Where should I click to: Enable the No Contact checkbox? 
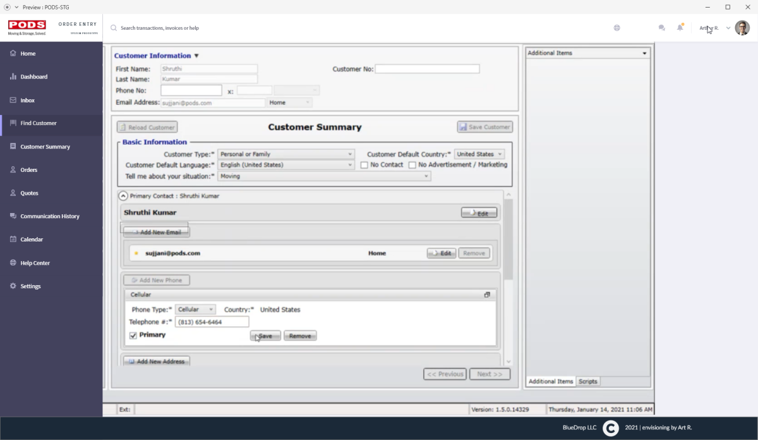click(x=364, y=165)
